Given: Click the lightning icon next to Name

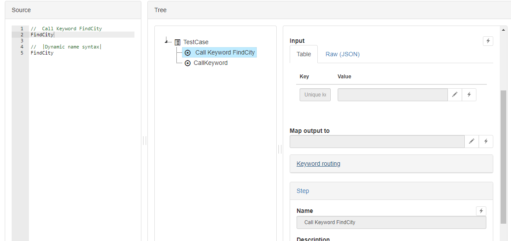Looking at the screenshot, I should (x=481, y=211).
